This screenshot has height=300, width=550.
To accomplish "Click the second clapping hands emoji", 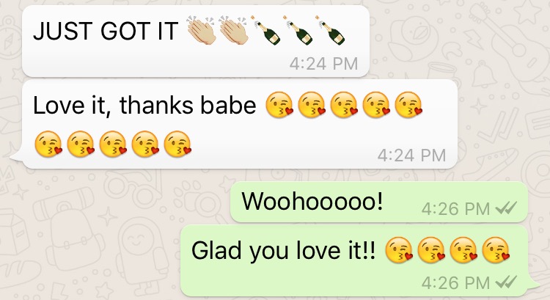I will click(x=234, y=30).
